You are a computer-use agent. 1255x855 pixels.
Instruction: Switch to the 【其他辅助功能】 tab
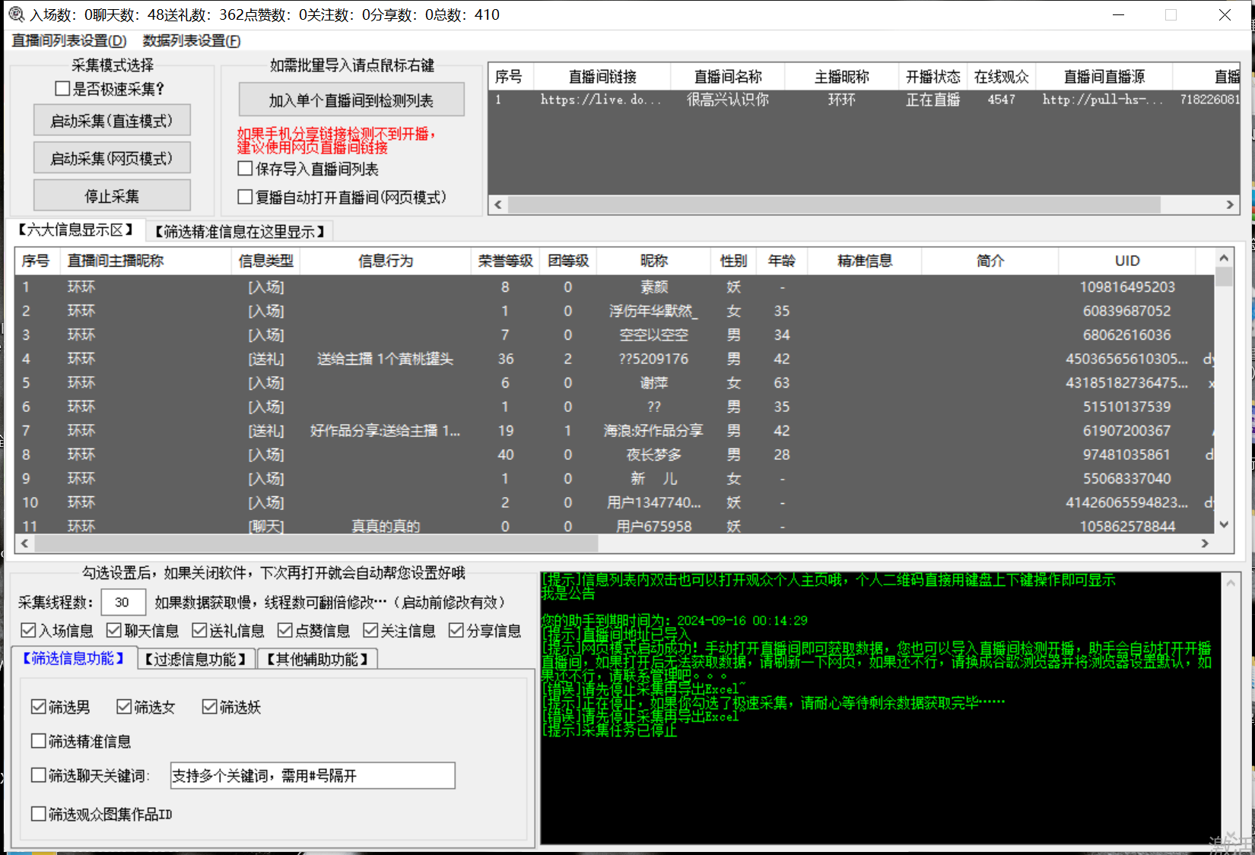pyautogui.click(x=317, y=658)
